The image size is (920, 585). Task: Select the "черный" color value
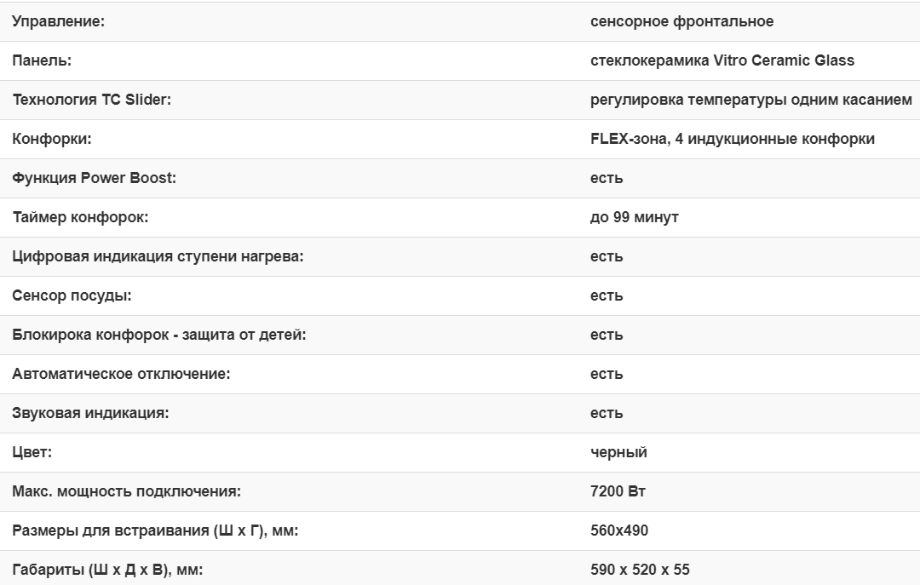(x=618, y=452)
